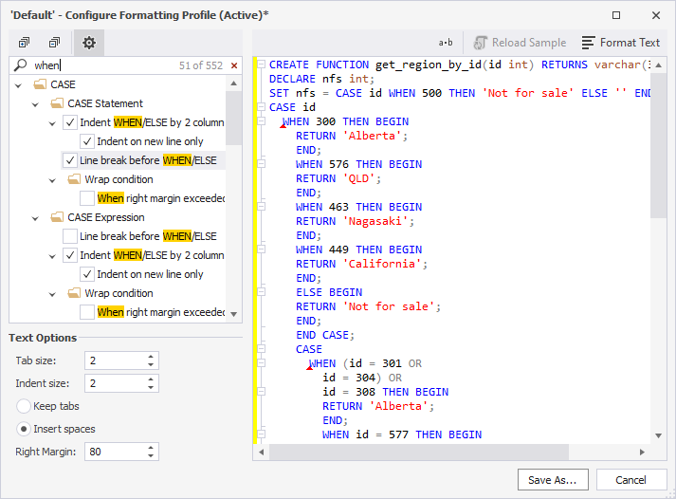Collapse code fold at CASE id line
The image size is (676, 499).
pyautogui.click(x=261, y=107)
